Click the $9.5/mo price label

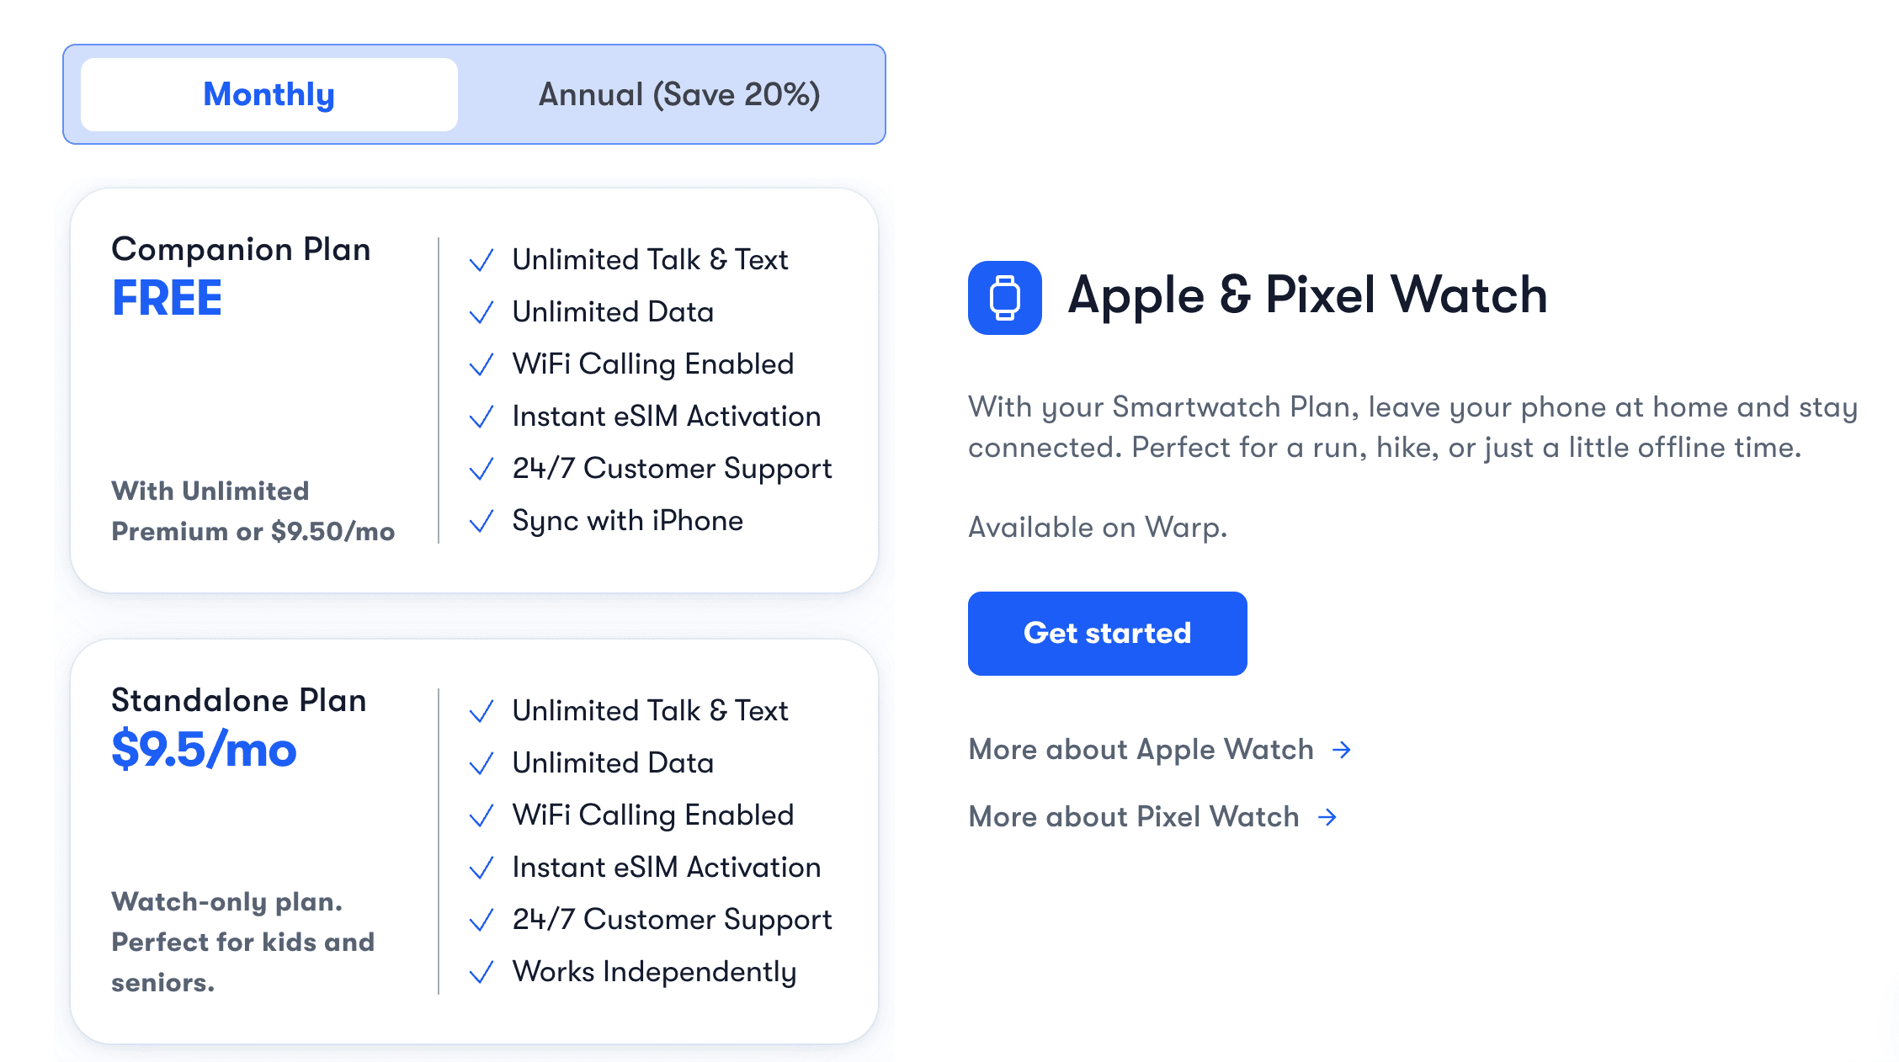[204, 750]
